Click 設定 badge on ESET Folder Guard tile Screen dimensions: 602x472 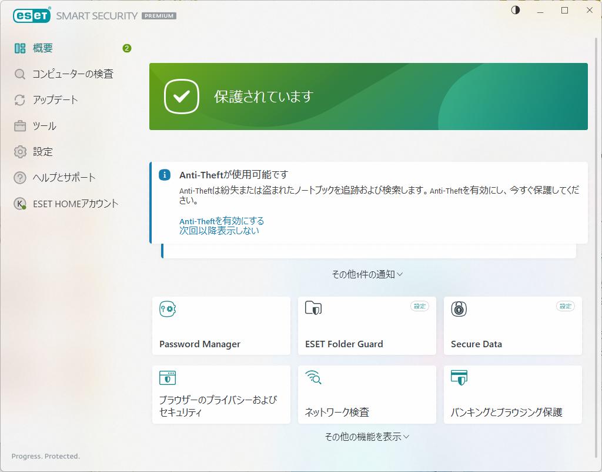420,307
